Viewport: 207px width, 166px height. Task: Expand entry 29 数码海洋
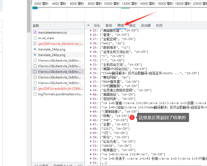(91, 48)
